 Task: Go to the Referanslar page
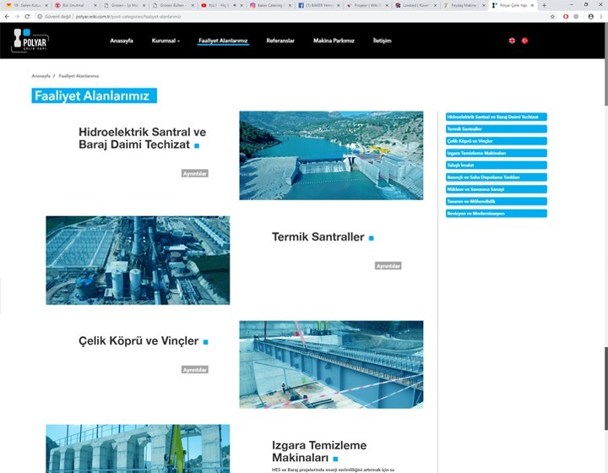point(280,41)
